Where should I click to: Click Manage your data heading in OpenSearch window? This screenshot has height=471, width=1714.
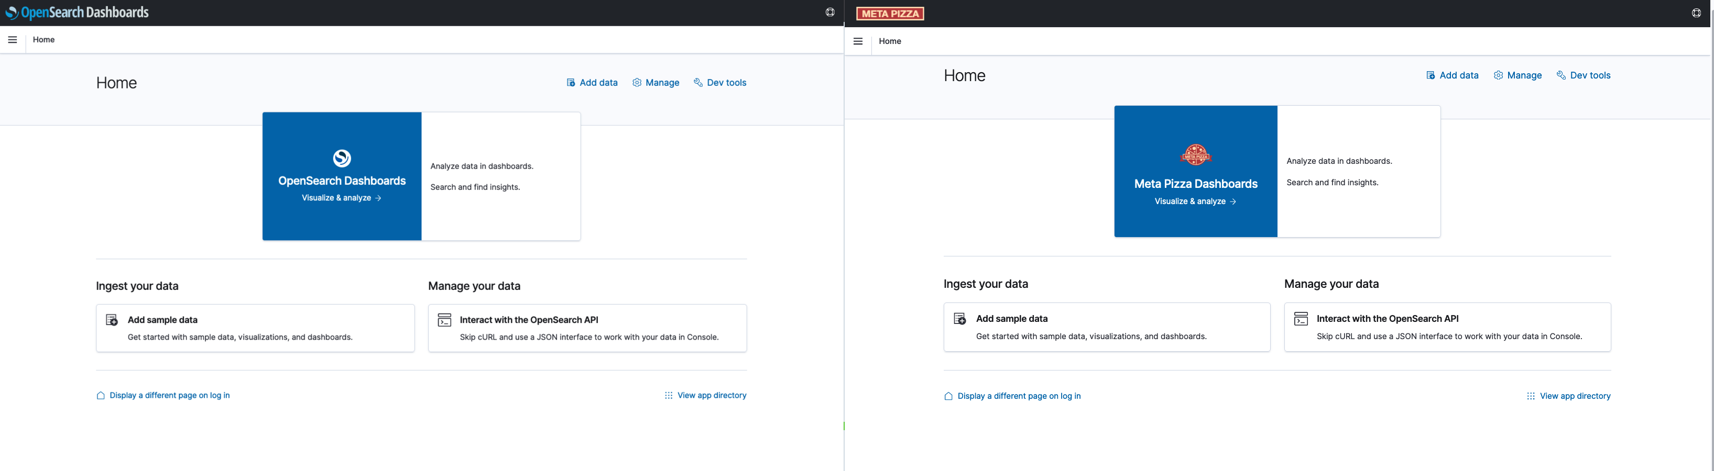click(474, 286)
